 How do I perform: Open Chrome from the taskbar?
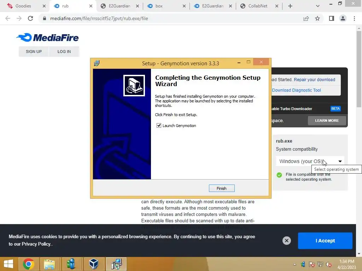(x=29, y=264)
